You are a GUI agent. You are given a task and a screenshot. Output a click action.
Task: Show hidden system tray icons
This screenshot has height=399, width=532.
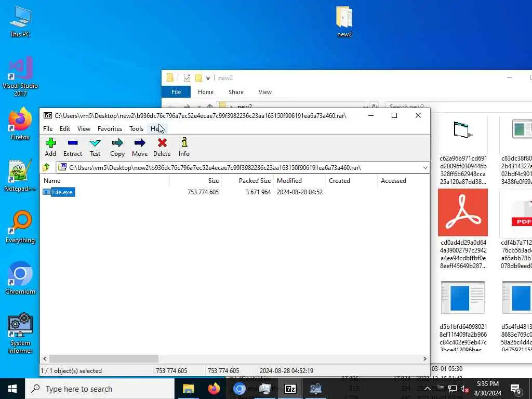point(428,389)
